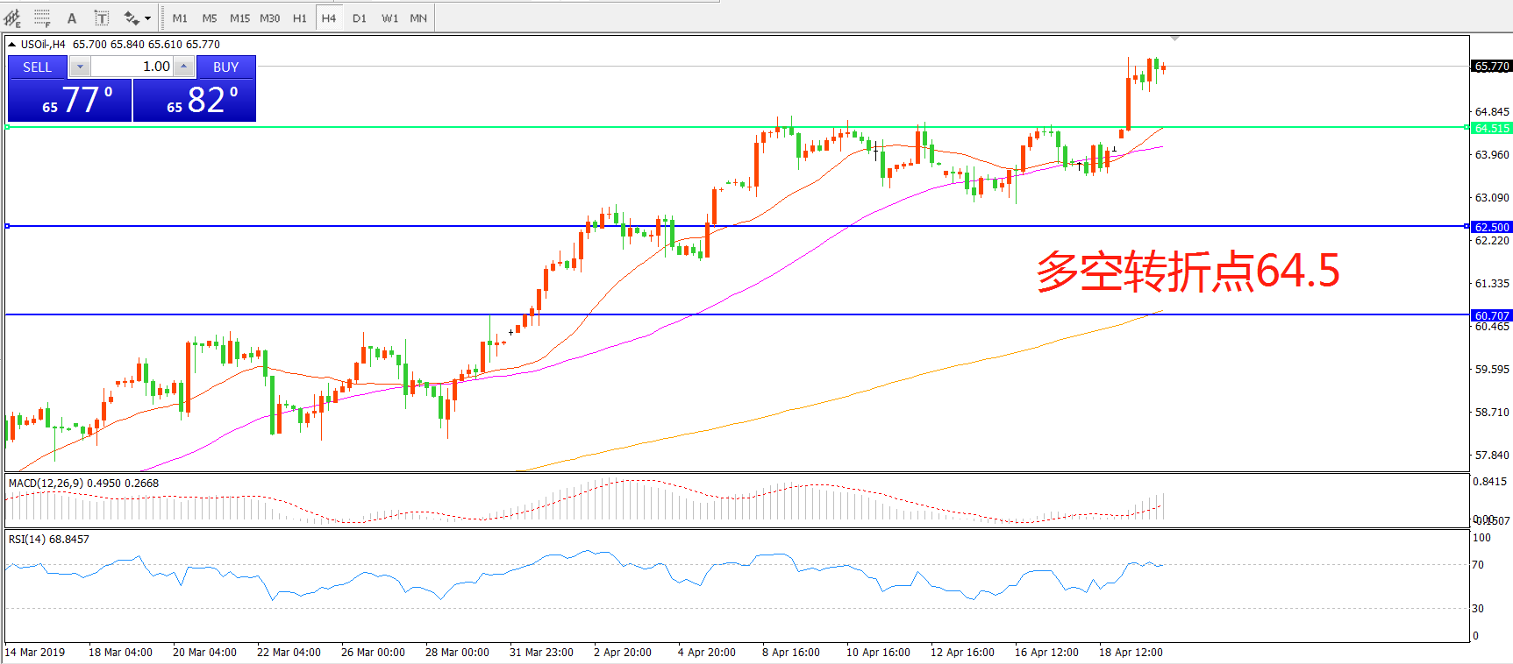The width and height of the screenshot is (1513, 664).
Task: Decrease lot volume with down arrow
Action: (x=80, y=67)
